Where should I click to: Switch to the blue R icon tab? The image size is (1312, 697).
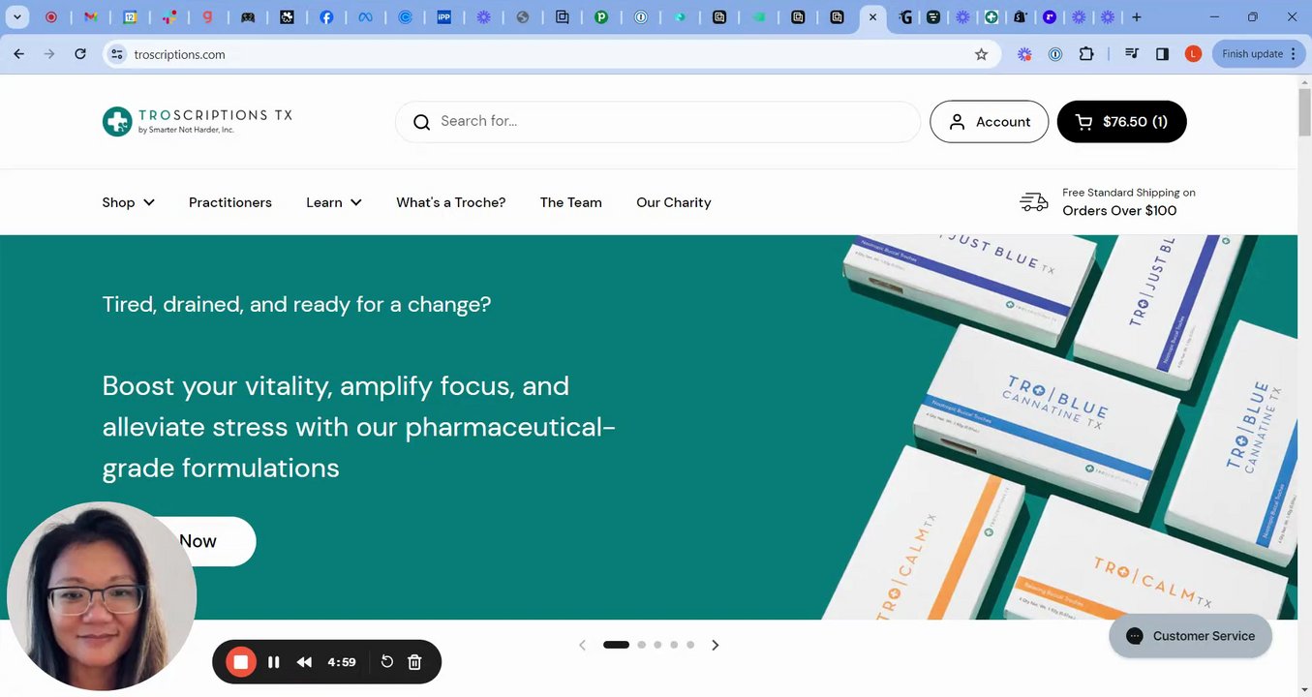pyautogui.click(x=1050, y=17)
